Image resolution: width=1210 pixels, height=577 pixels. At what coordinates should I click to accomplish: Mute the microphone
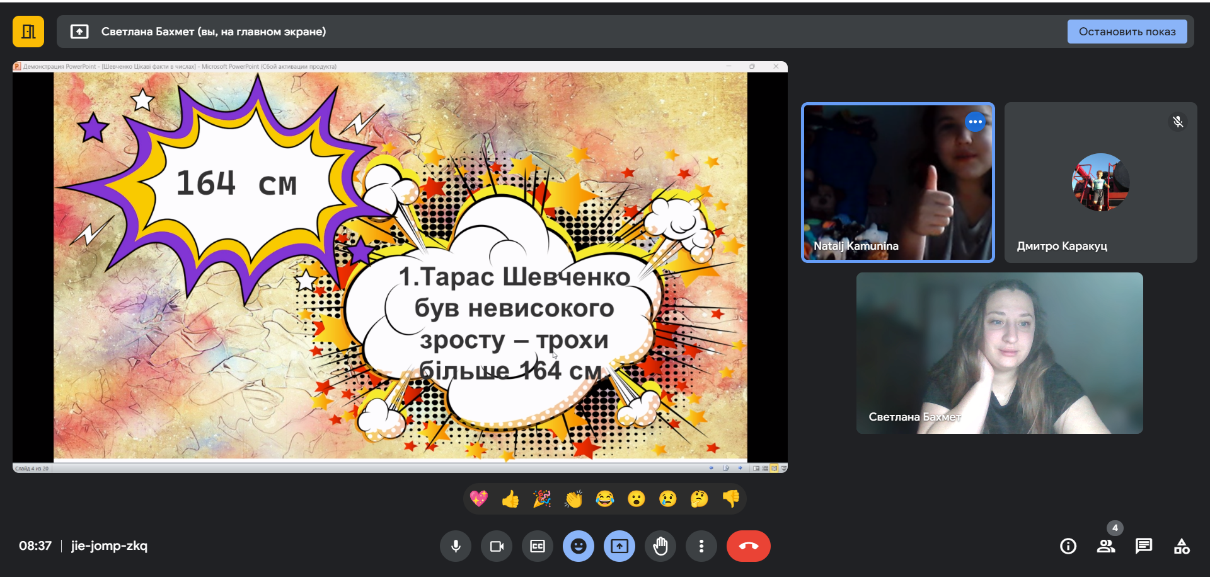[x=456, y=546]
